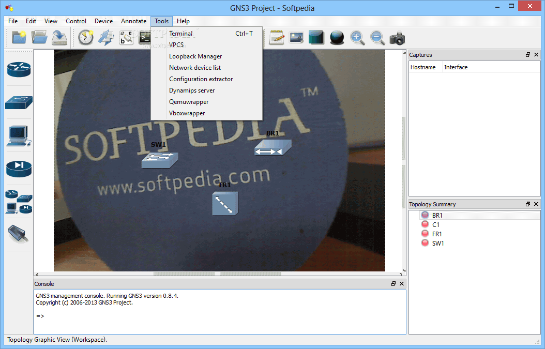The width and height of the screenshot is (545, 349).
Task: Take a screenshot with the camera icon
Action: (x=397, y=38)
